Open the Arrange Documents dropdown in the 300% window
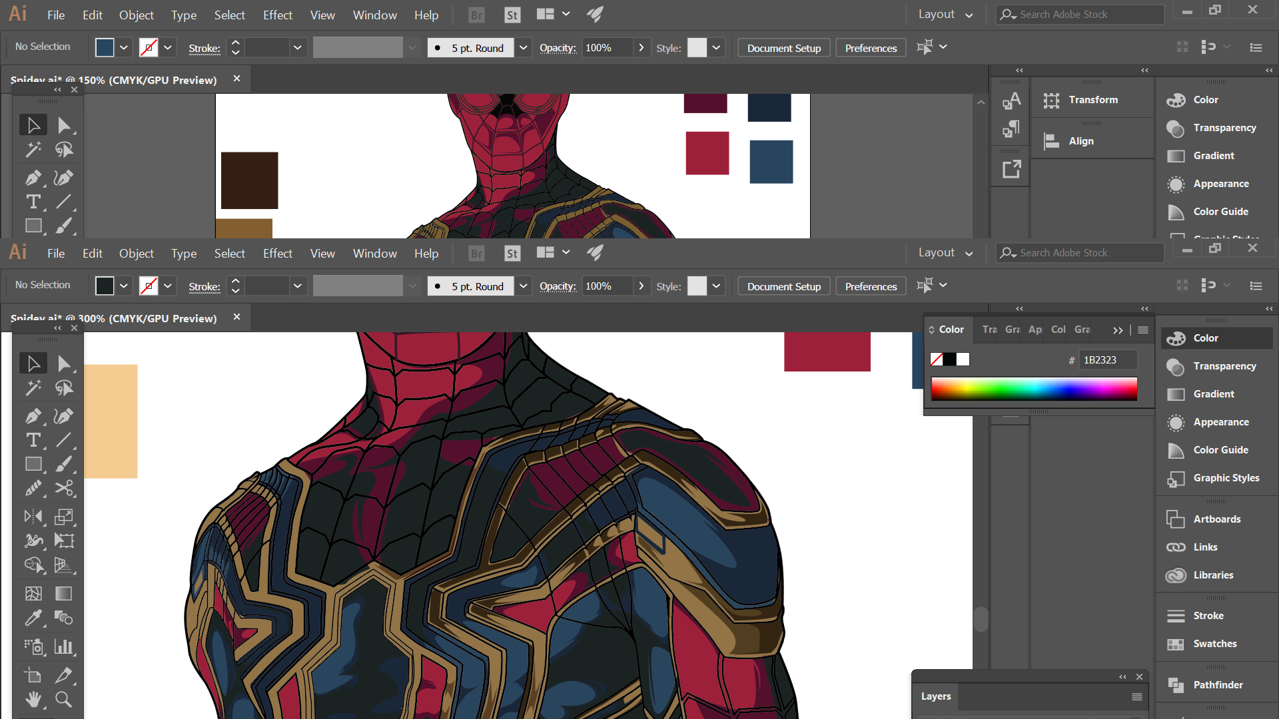1279x719 pixels. (x=554, y=252)
